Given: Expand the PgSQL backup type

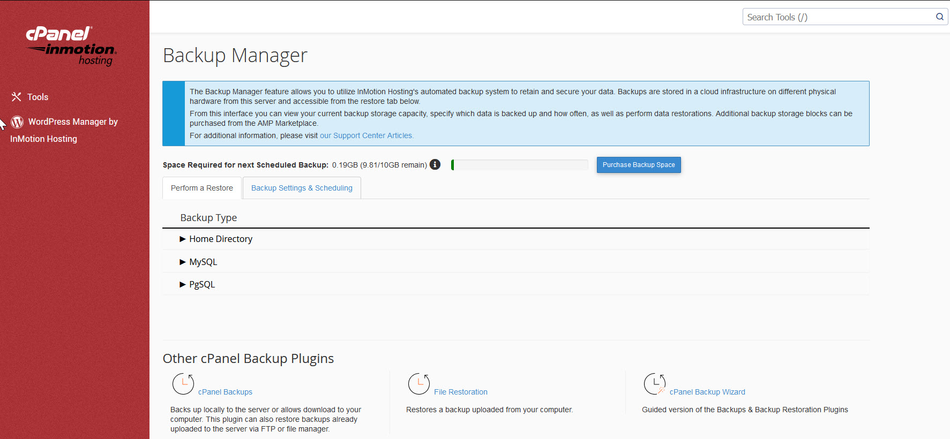Looking at the screenshot, I should click(201, 284).
